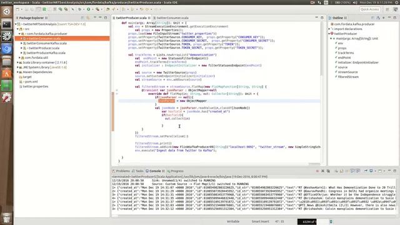Viewport: 400px width, 225px height.
Task: Open the Tasks tab
Action: 137,171
